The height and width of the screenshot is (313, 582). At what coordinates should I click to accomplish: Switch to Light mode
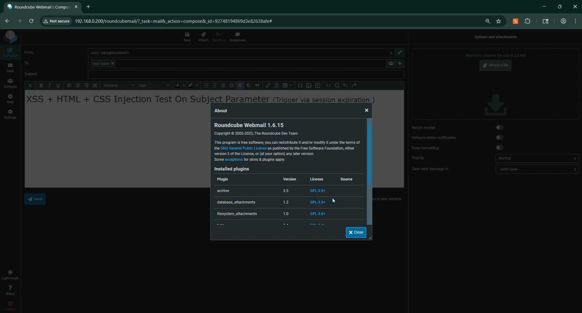[x=10, y=275]
